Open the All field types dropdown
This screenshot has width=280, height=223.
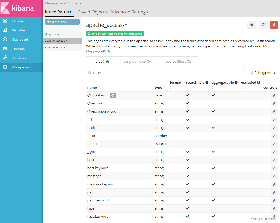pyautogui.click(x=262, y=73)
